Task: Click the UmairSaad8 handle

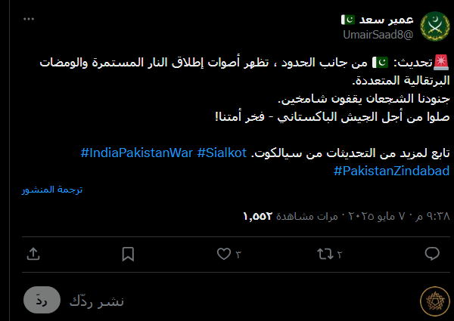Action: 380,35
